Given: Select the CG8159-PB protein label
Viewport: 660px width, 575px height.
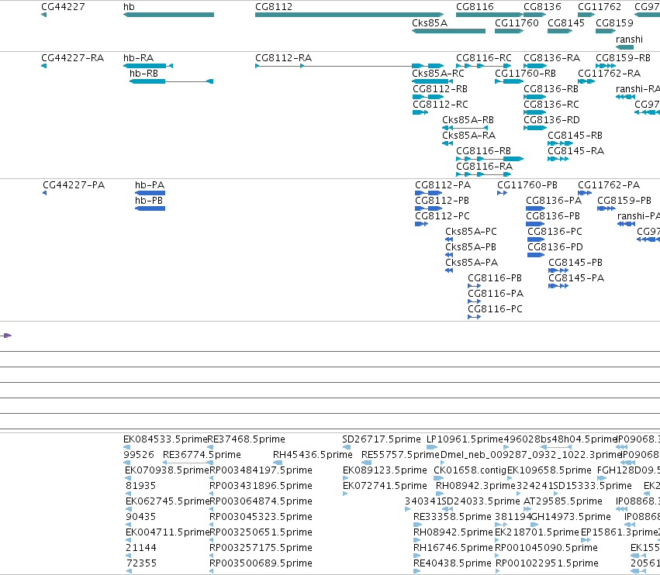Looking at the screenshot, I should click(x=624, y=201).
